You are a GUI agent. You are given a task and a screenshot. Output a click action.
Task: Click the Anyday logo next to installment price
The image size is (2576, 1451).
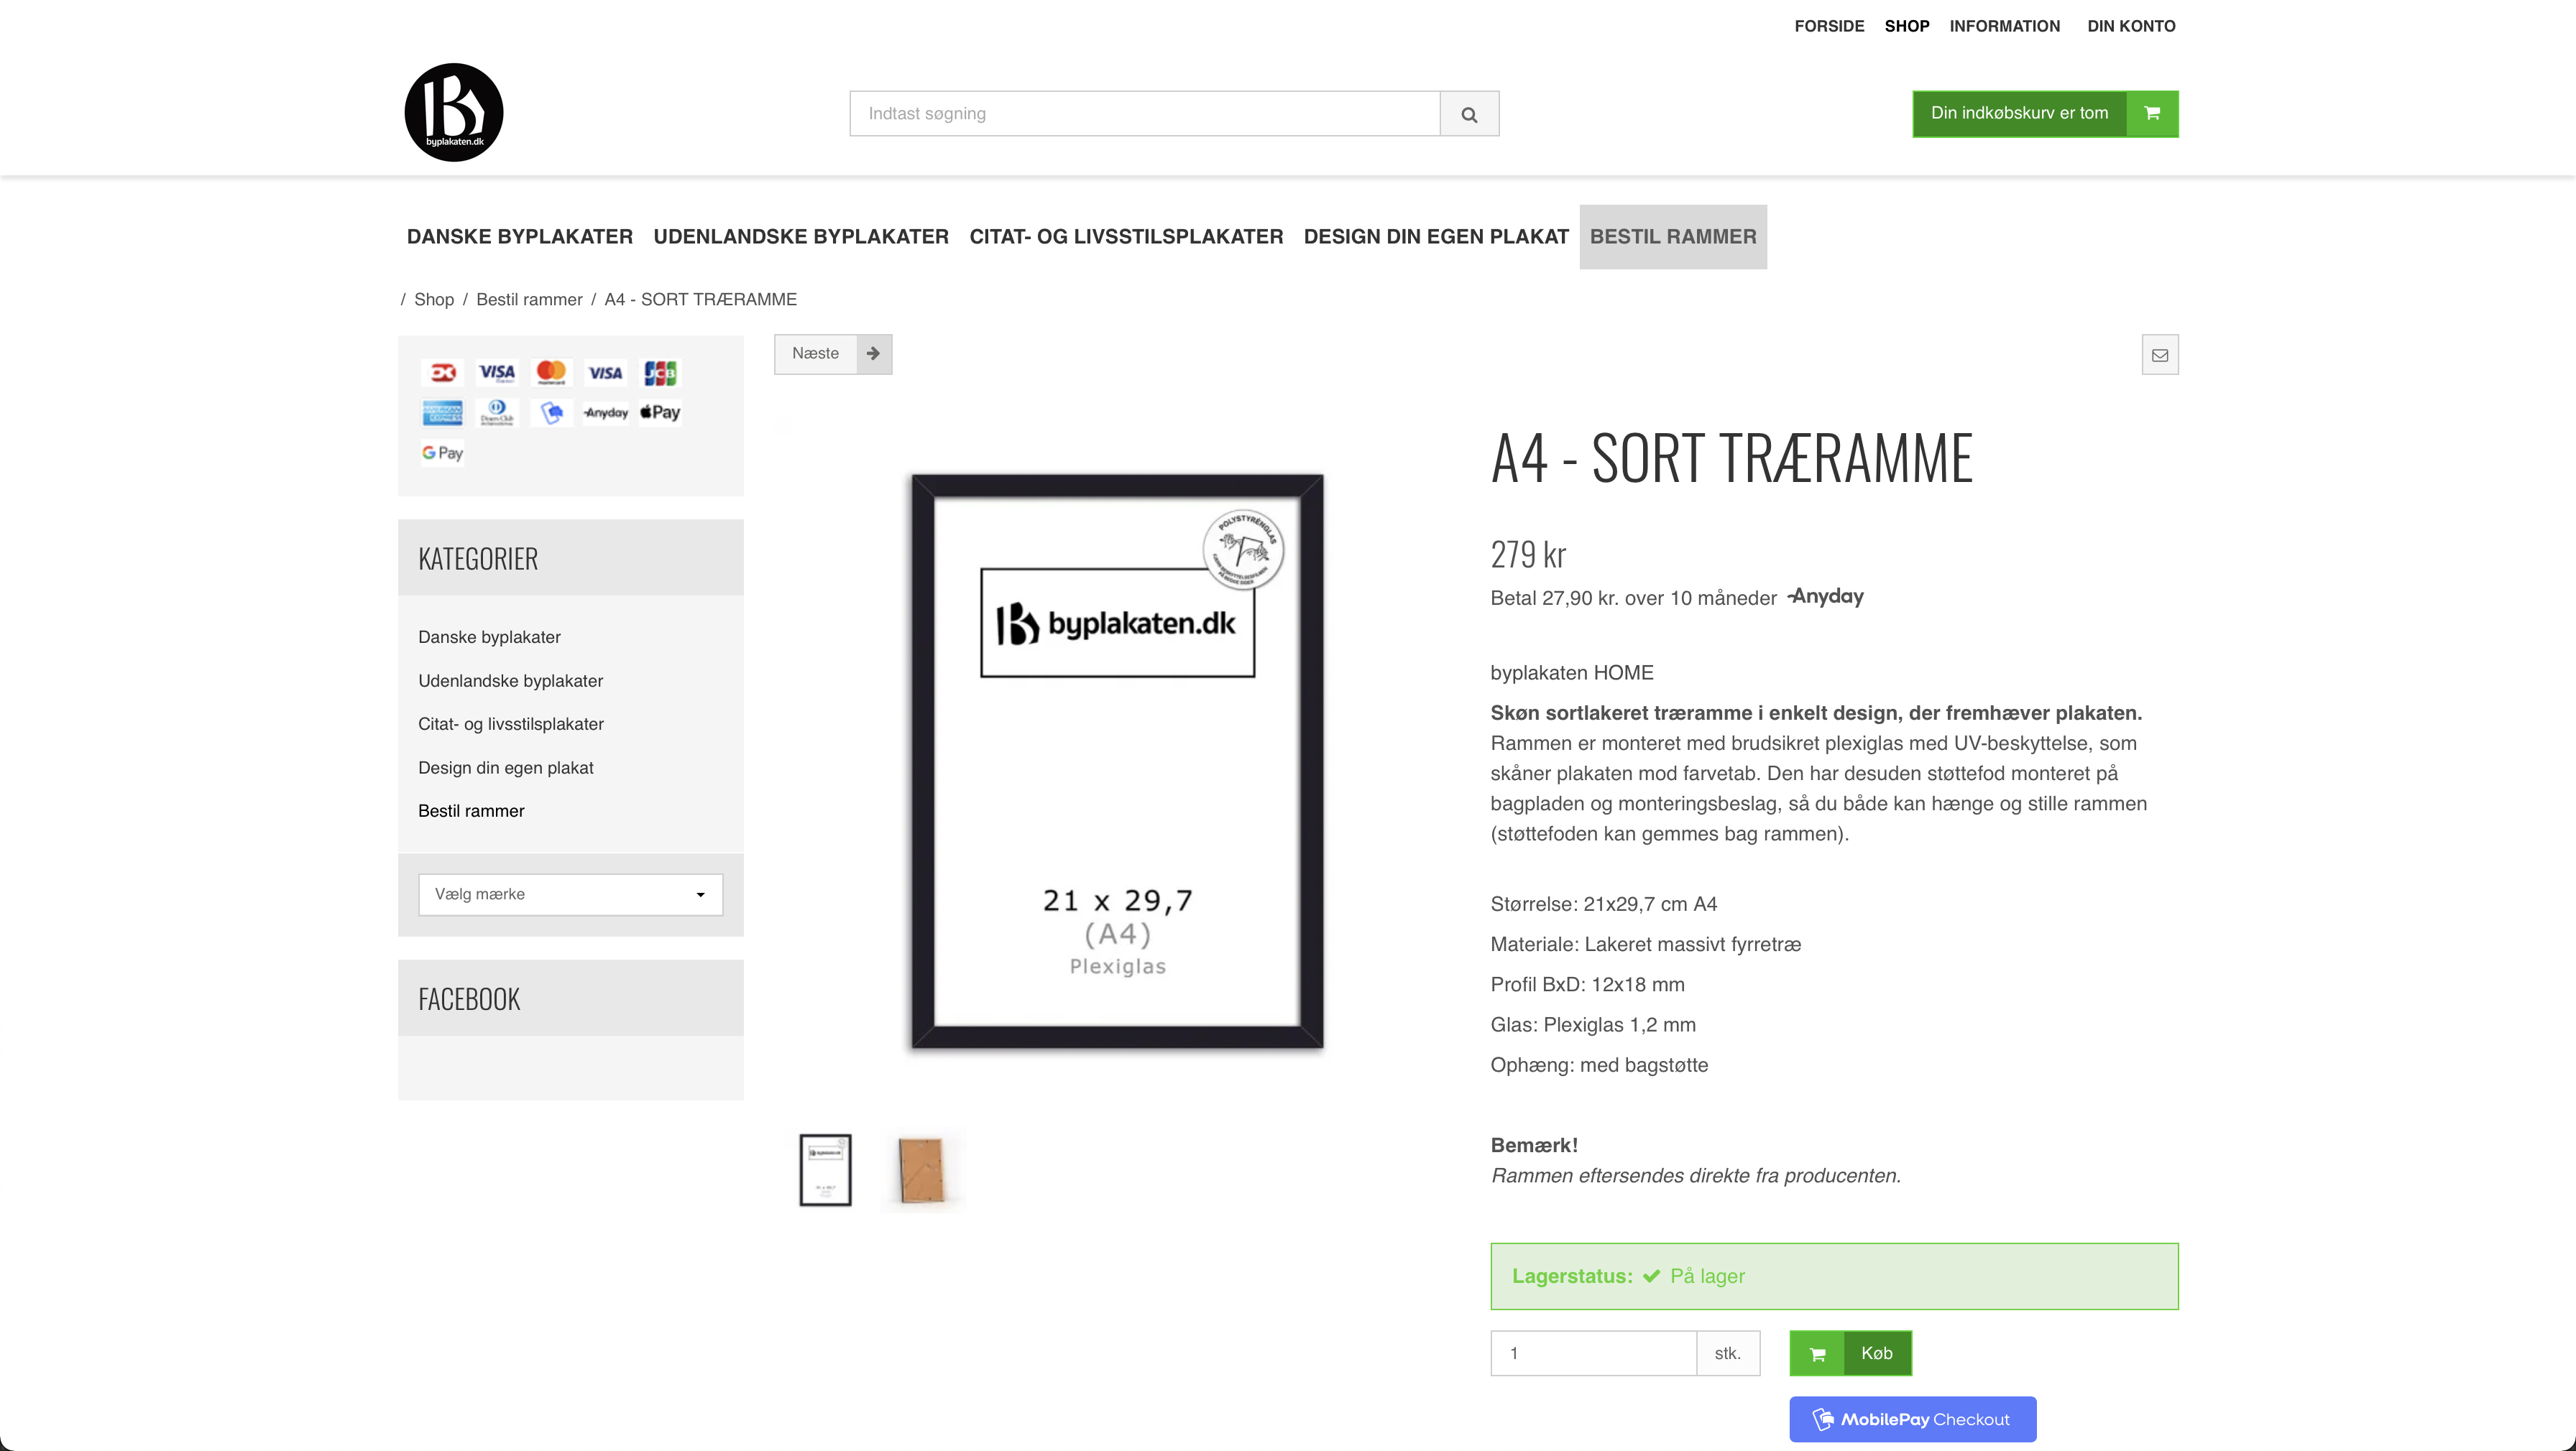coord(1826,597)
